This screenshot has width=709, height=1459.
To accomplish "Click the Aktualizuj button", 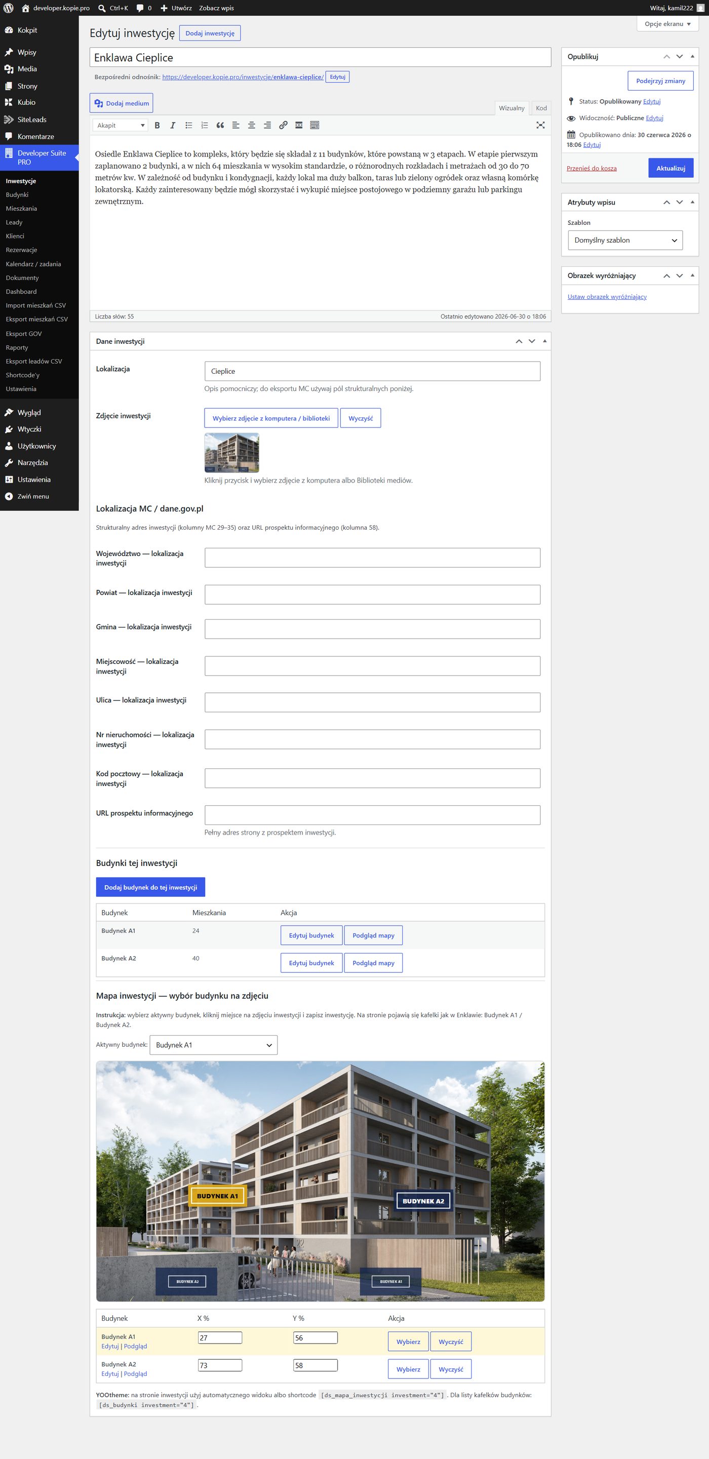I will coord(671,168).
